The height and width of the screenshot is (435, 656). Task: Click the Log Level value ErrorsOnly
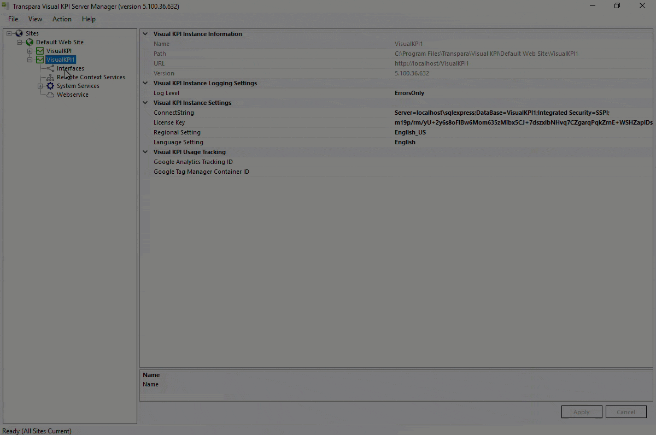(409, 93)
